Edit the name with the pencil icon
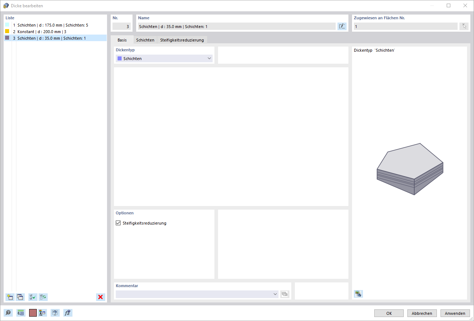The image size is (474, 321). pos(342,26)
